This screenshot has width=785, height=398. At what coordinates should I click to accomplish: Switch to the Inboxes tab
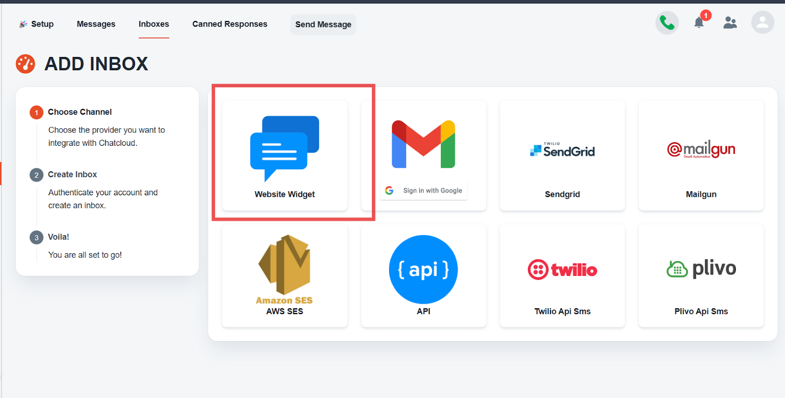(x=154, y=24)
